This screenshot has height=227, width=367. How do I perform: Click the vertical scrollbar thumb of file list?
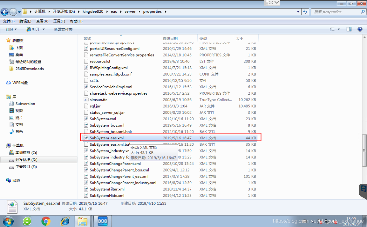click(364, 150)
